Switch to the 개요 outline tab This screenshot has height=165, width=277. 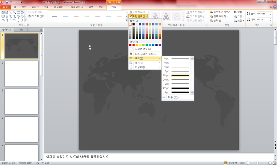pos(21,30)
